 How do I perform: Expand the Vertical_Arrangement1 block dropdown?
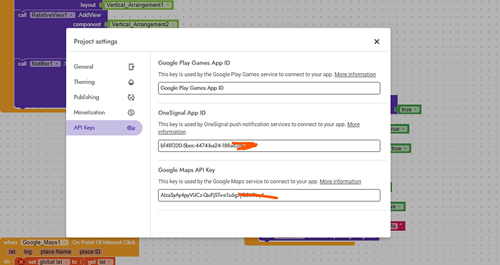click(168, 5)
